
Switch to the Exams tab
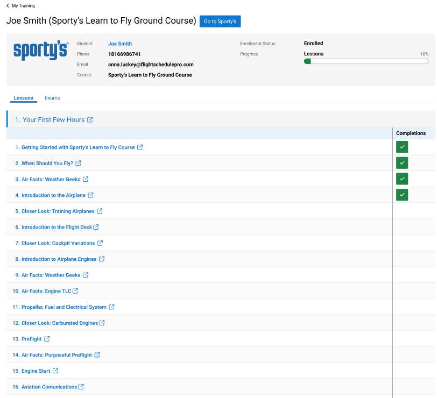tap(52, 98)
